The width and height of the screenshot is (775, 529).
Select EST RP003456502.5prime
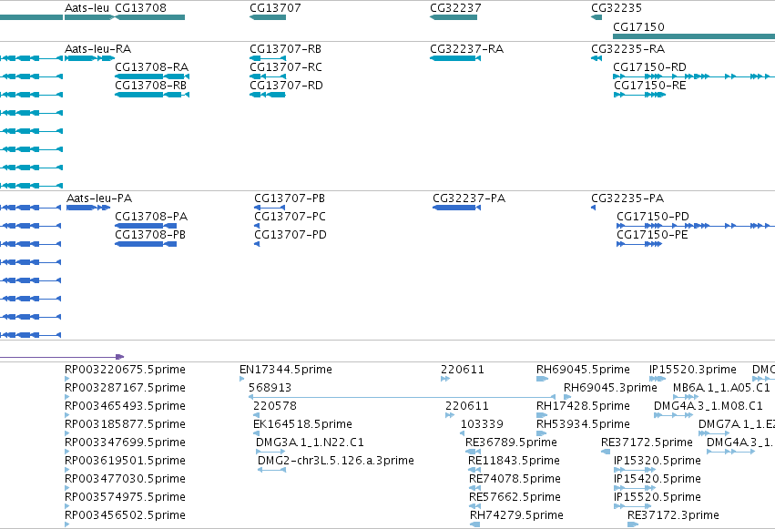tap(67, 525)
